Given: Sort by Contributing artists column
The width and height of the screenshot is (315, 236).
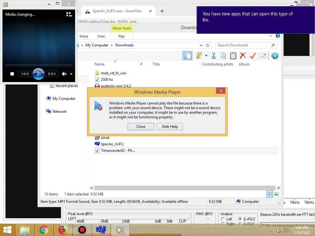Looking at the screenshot, I should tap(217, 64).
